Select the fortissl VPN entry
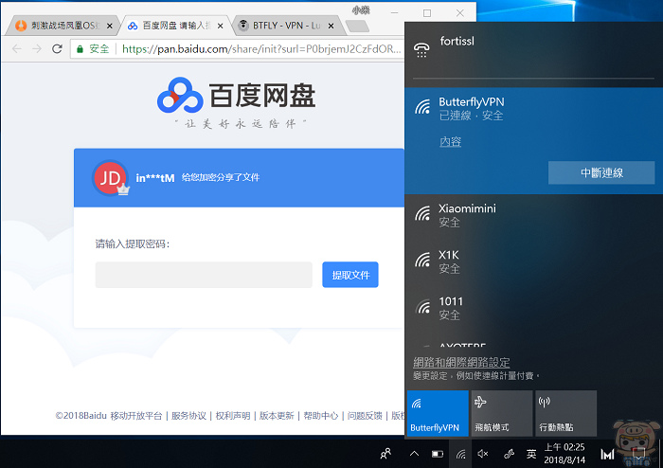The width and height of the screenshot is (663, 468). tap(533, 50)
